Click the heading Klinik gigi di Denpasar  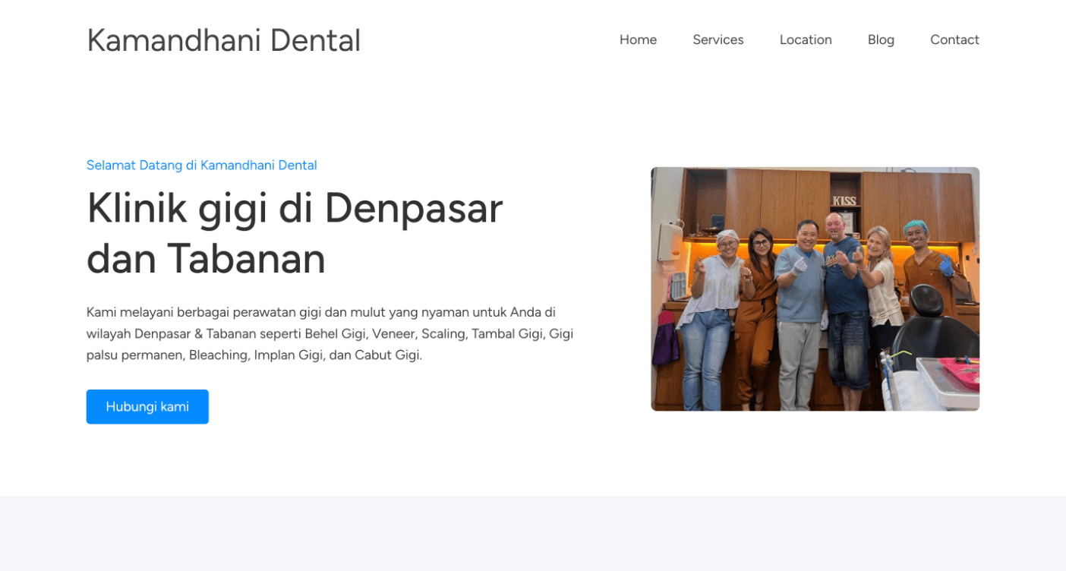tap(295, 232)
